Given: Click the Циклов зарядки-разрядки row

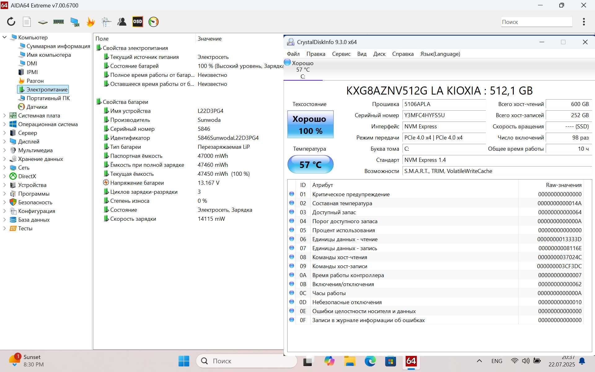Looking at the screenshot, I should point(189,192).
